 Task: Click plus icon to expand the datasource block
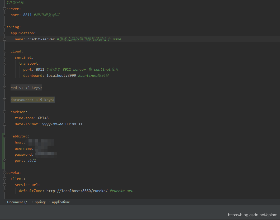coord(4,100)
